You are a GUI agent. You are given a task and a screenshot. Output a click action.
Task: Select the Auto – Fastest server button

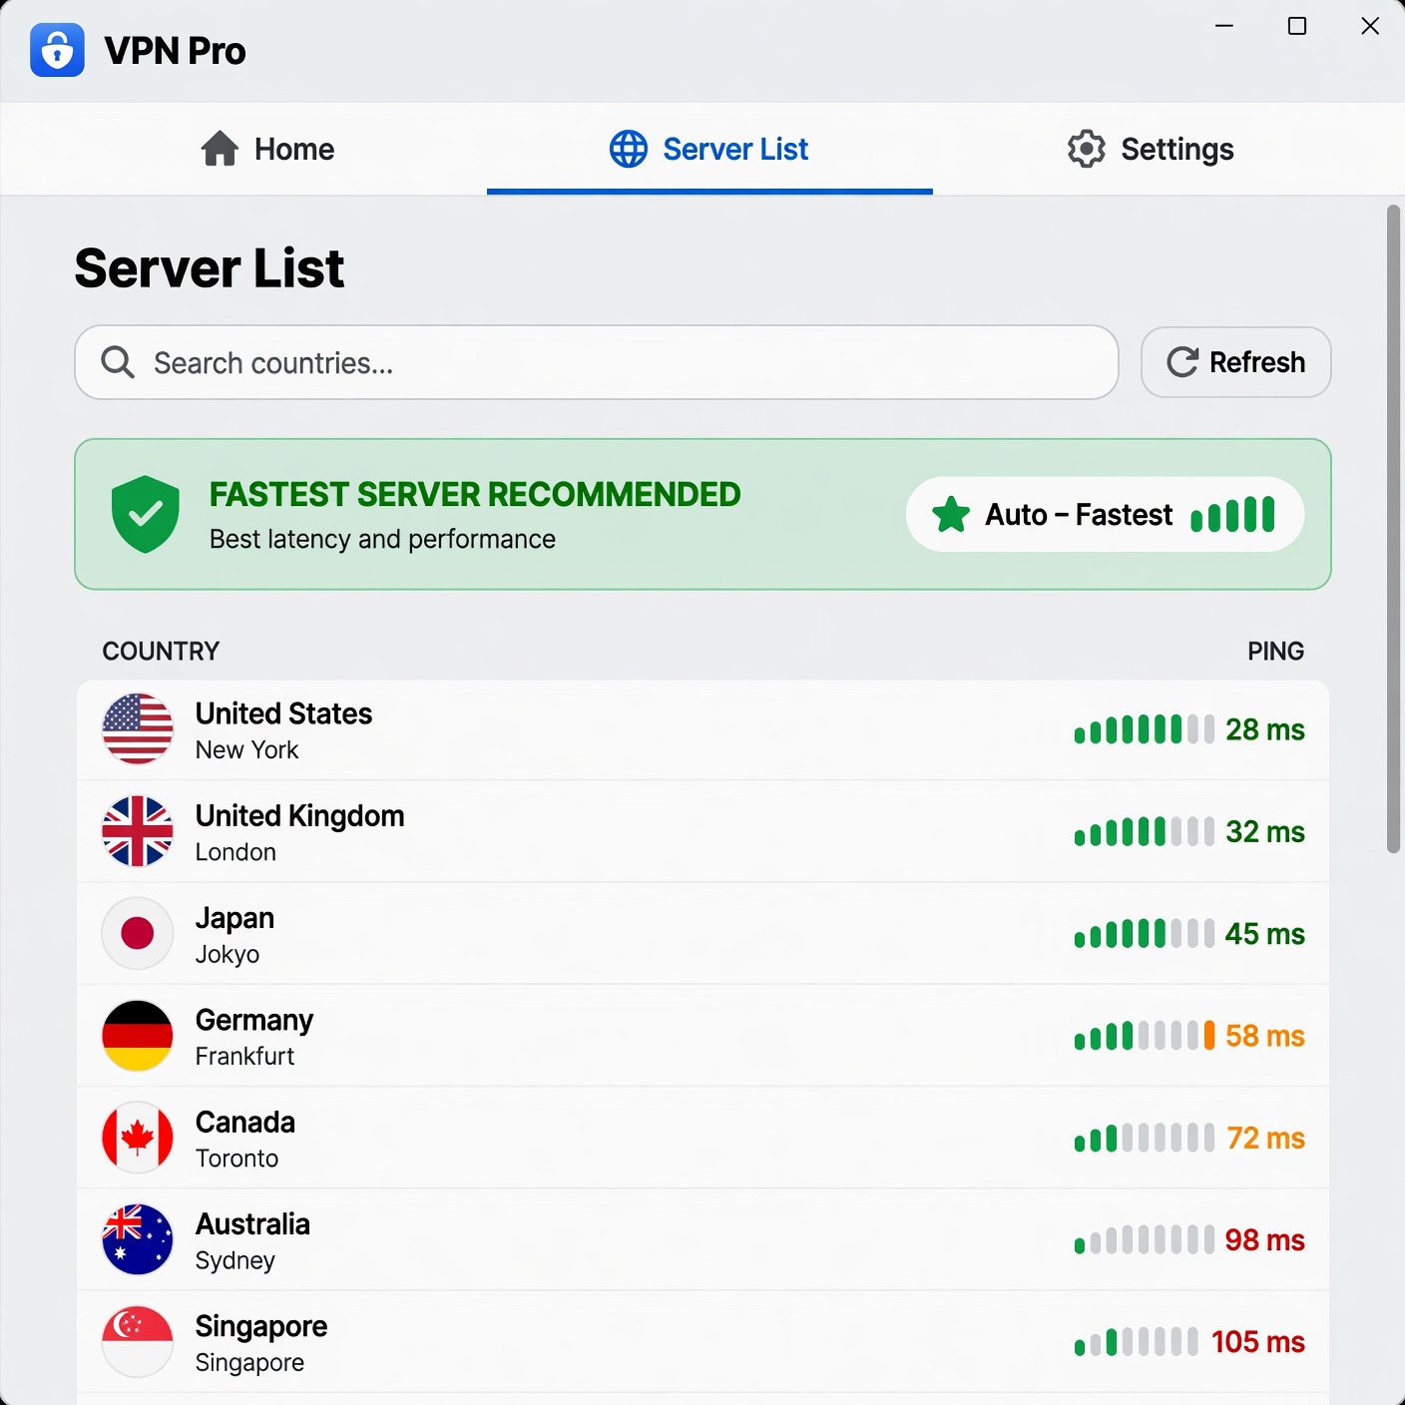[x=1105, y=514]
